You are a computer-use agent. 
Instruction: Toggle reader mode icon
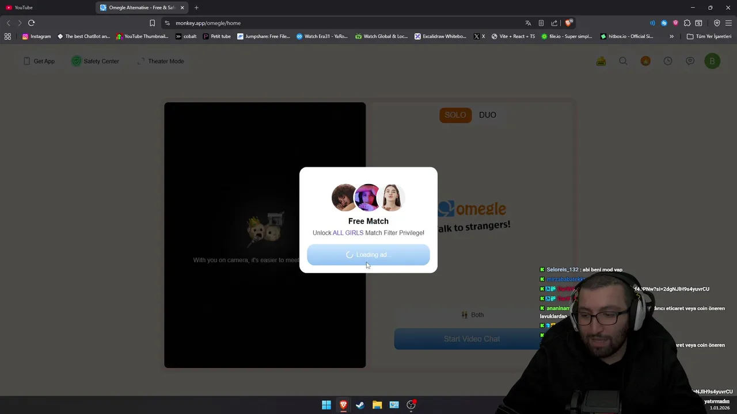tap(541, 23)
